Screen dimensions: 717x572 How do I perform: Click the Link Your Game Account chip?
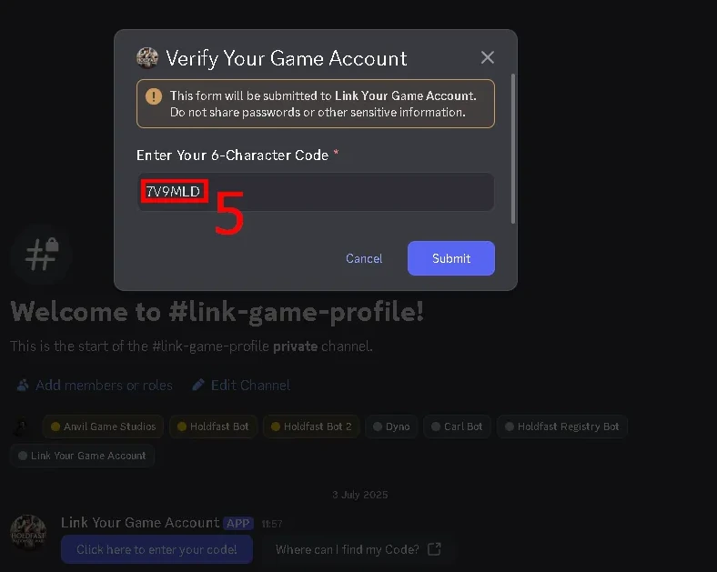82,456
